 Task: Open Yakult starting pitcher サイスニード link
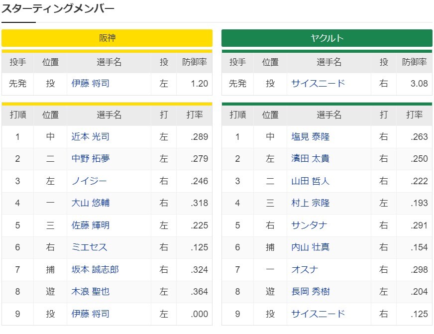tap(318, 83)
